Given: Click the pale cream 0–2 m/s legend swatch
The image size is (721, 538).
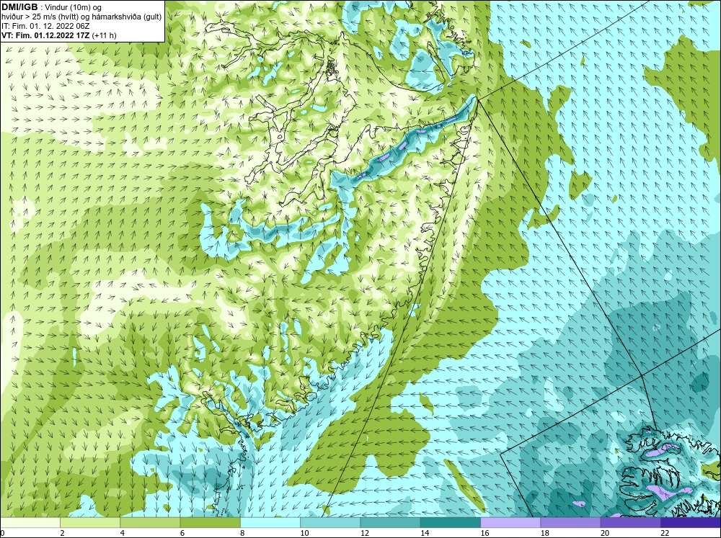Looking at the screenshot, I should click(x=30, y=522).
